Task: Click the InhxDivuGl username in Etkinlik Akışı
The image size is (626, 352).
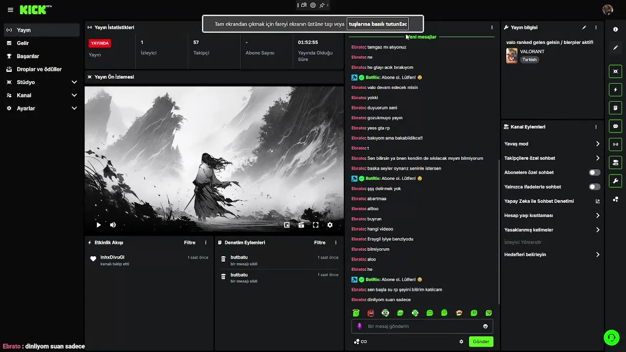Action: point(112,257)
